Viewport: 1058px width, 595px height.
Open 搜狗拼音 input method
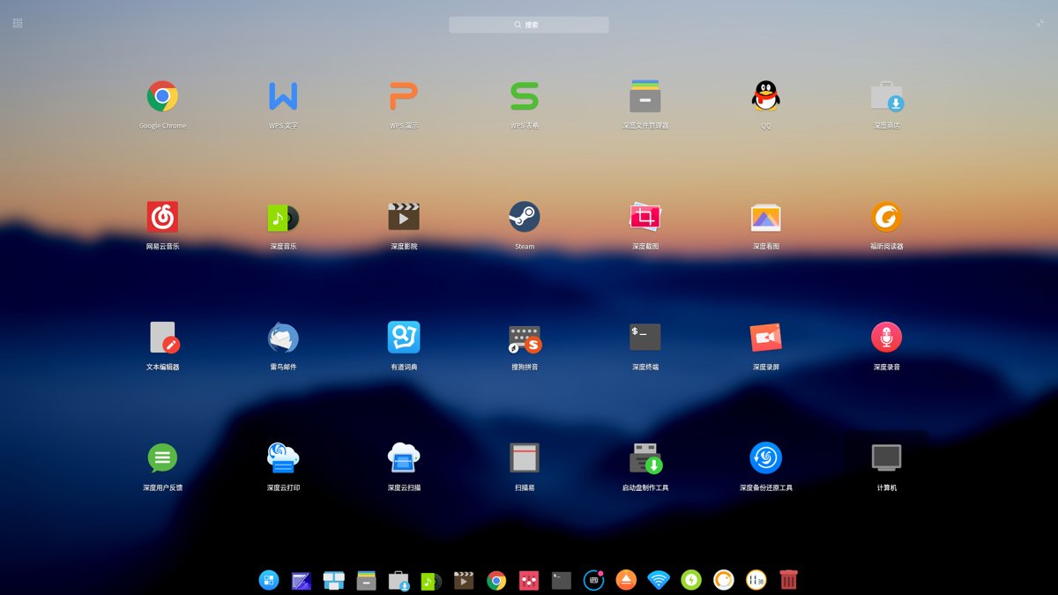[x=525, y=338]
